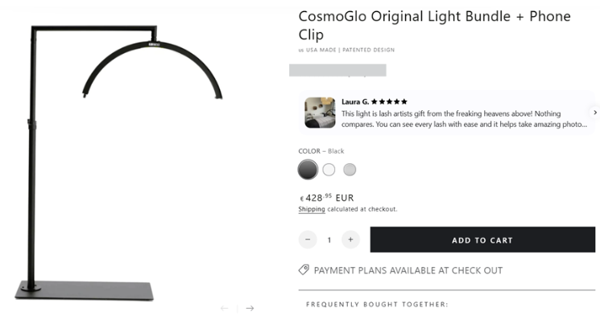Viewport: 600px width, 320px height.
Task: Decrease quantity with the minus button
Action: 308,240
